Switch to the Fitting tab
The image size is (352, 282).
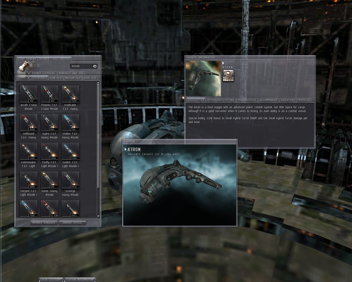230,100
